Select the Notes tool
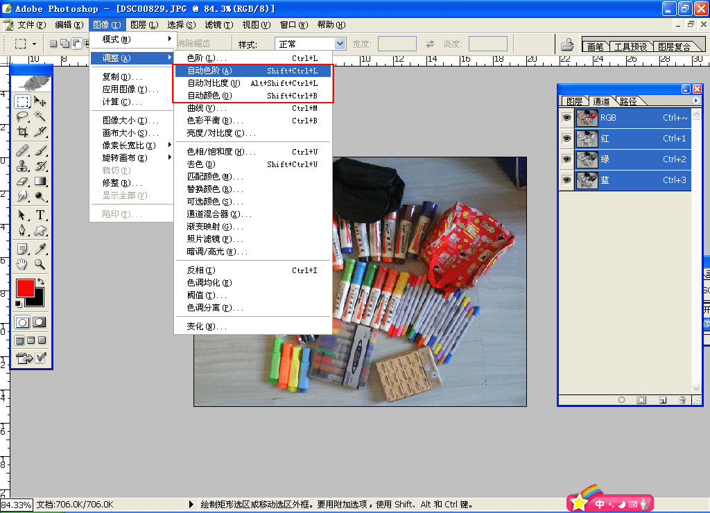Image resolution: width=710 pixels, height=513 pixels. [22, 249]
